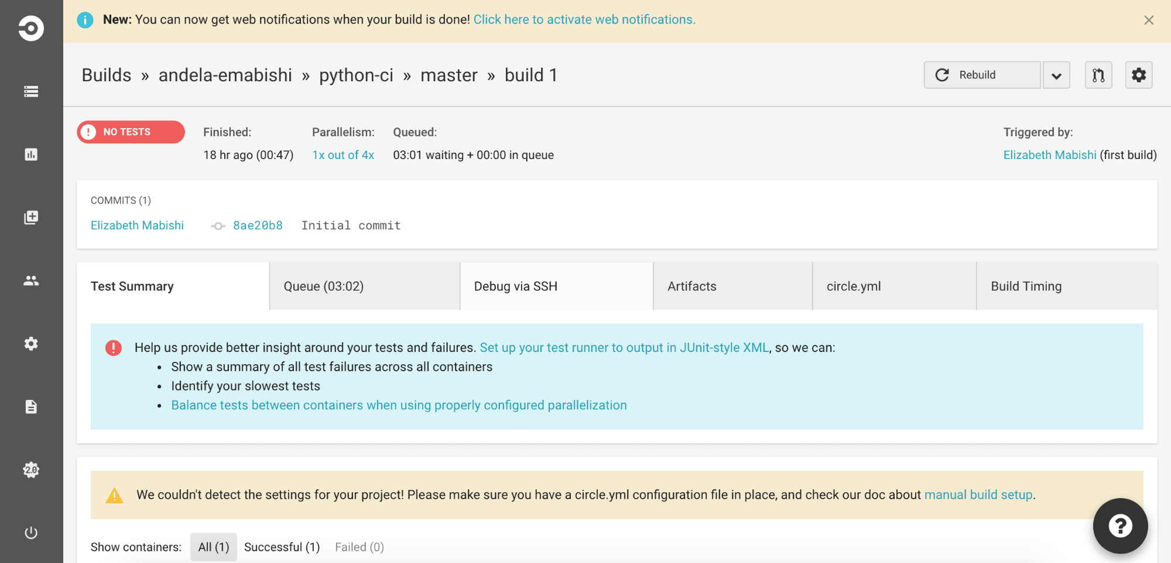Select the Test Summary tab
The width and height of the screenshot is (1171, 563).
tap(173, 286)
